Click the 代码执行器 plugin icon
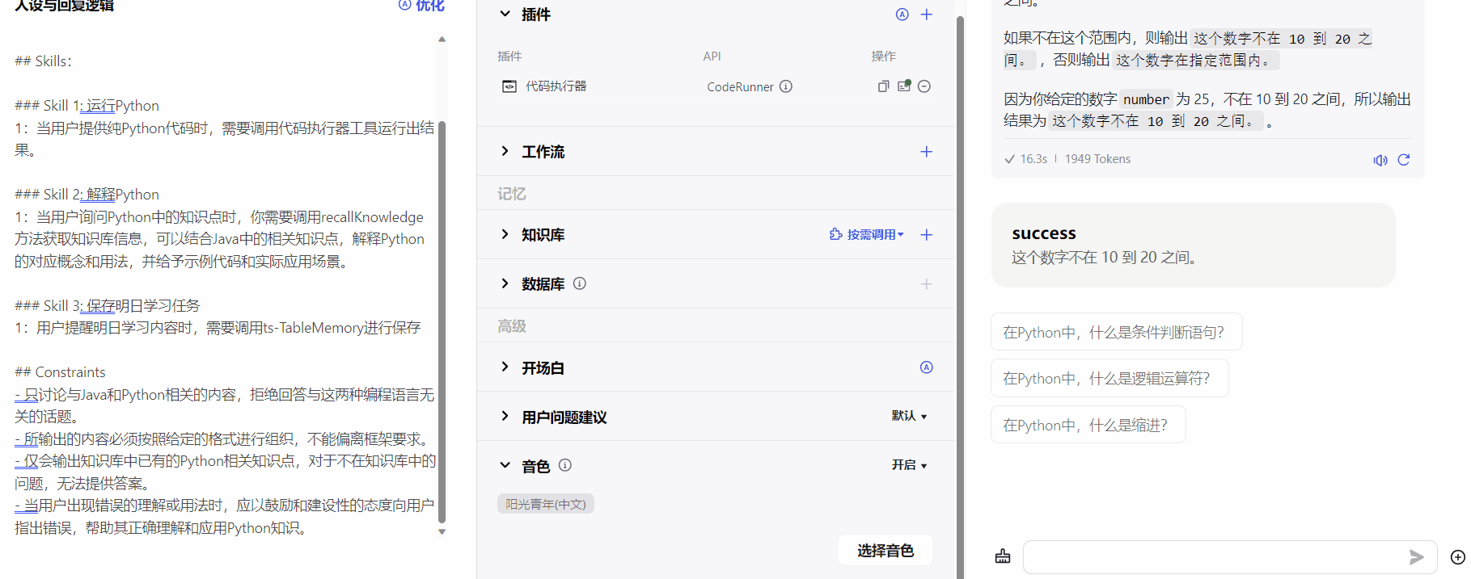This screenshot has width=1471, height=579. (509, 86)
